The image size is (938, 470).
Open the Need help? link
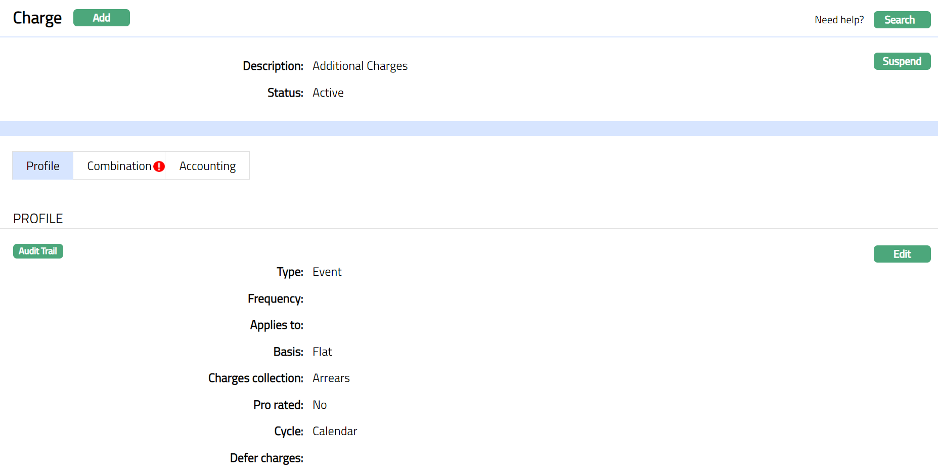[839, 20]
